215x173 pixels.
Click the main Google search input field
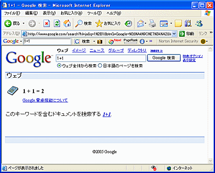tap(101, 58)
